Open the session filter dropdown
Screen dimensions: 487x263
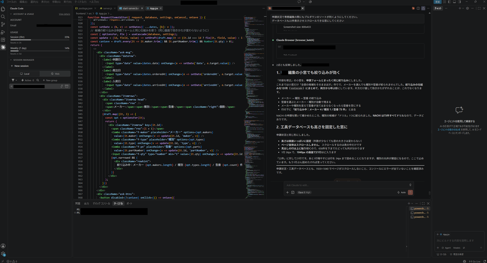(14, 80)
